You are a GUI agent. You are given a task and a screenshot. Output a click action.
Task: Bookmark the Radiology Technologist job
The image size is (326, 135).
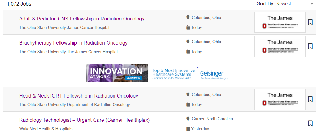(310, 123)
